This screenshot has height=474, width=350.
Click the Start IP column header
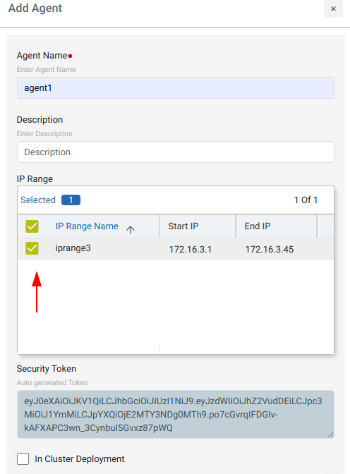183,226
